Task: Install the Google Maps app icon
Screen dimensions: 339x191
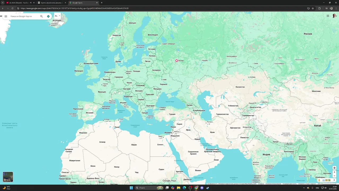Action: click(308, 8)
